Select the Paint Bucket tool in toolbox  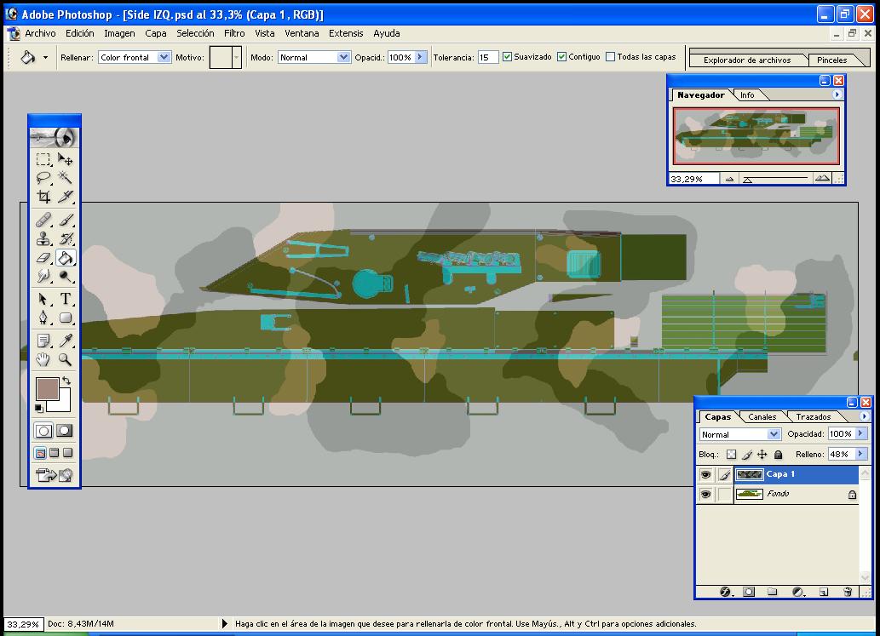[x=65, y=257]
